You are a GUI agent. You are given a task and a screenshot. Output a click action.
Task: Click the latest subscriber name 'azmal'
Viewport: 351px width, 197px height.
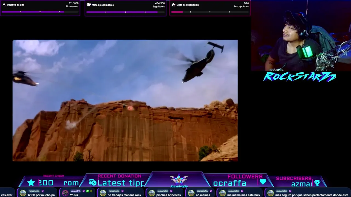[x=302, y=184]
